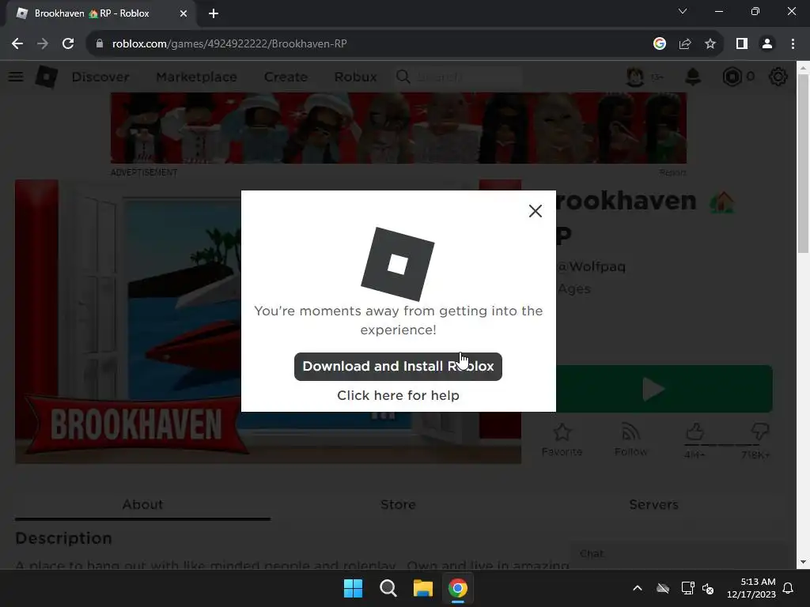
Task: Switch to the Servers tab
Action: (x=653, y=504)
